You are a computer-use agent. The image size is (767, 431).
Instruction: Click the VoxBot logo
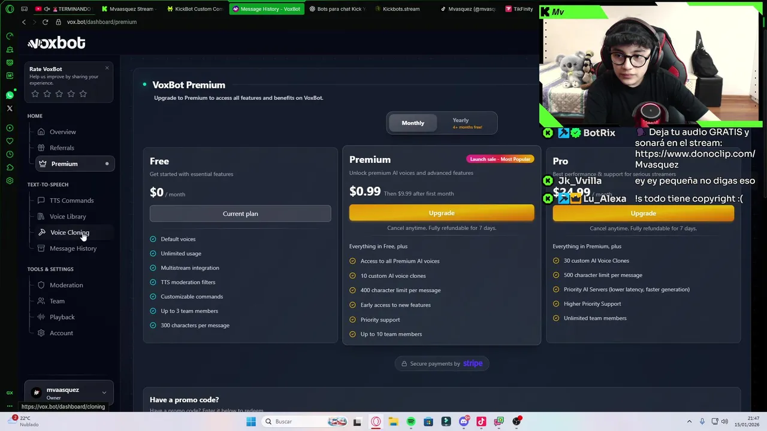click(x=56, y=43)
